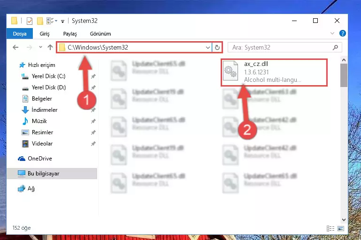The height and width of the screenshot is (240, 361).
Task: Click the New folder icon in title bar
Action: [x=40, y=21]
